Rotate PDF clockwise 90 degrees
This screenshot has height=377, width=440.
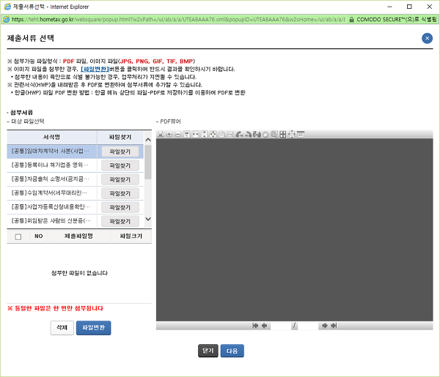[x=248, y=134]
